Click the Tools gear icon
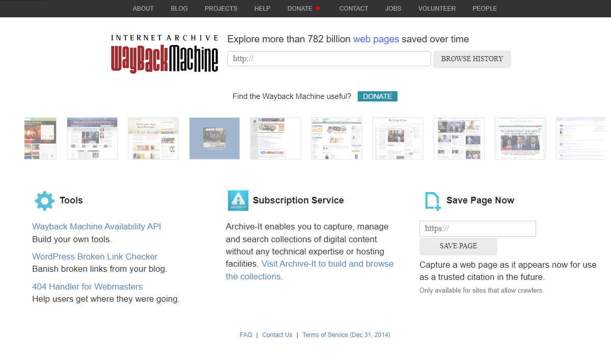The width and height of the screenshot is (611, 363). 44,201
